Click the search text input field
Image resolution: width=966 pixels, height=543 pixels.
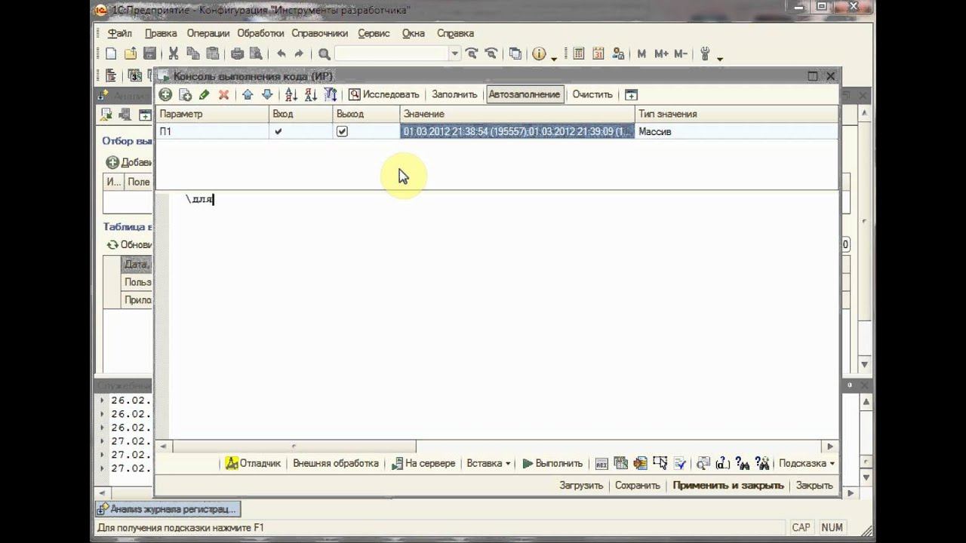coord(392,54)
